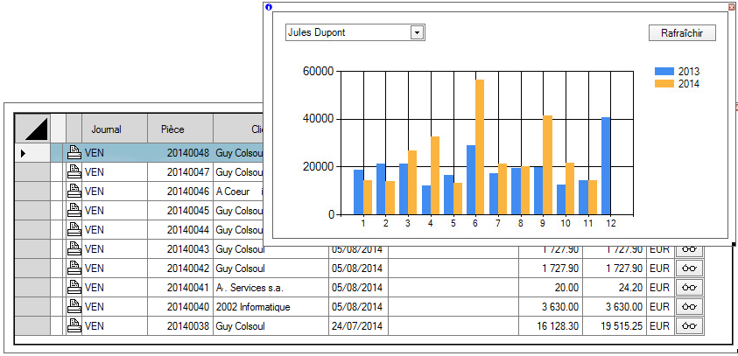Open the glasses button for piece 20140042

pyautogui.click(x=689, y=268)
